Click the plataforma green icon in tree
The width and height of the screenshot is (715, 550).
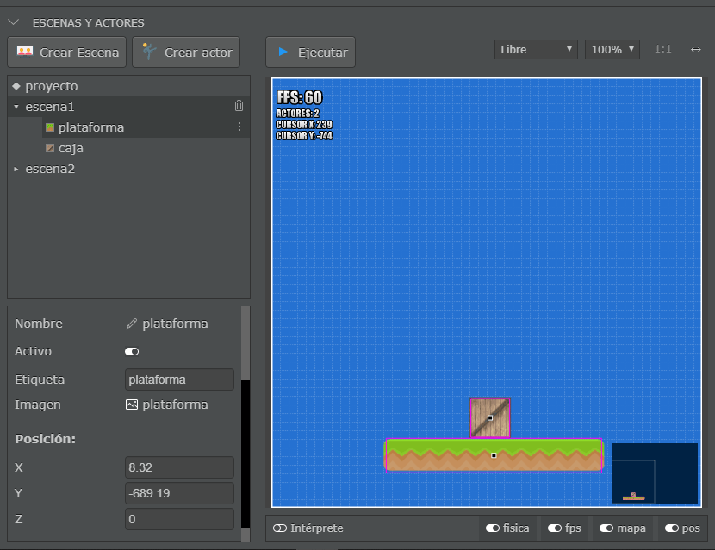point(50,127)
